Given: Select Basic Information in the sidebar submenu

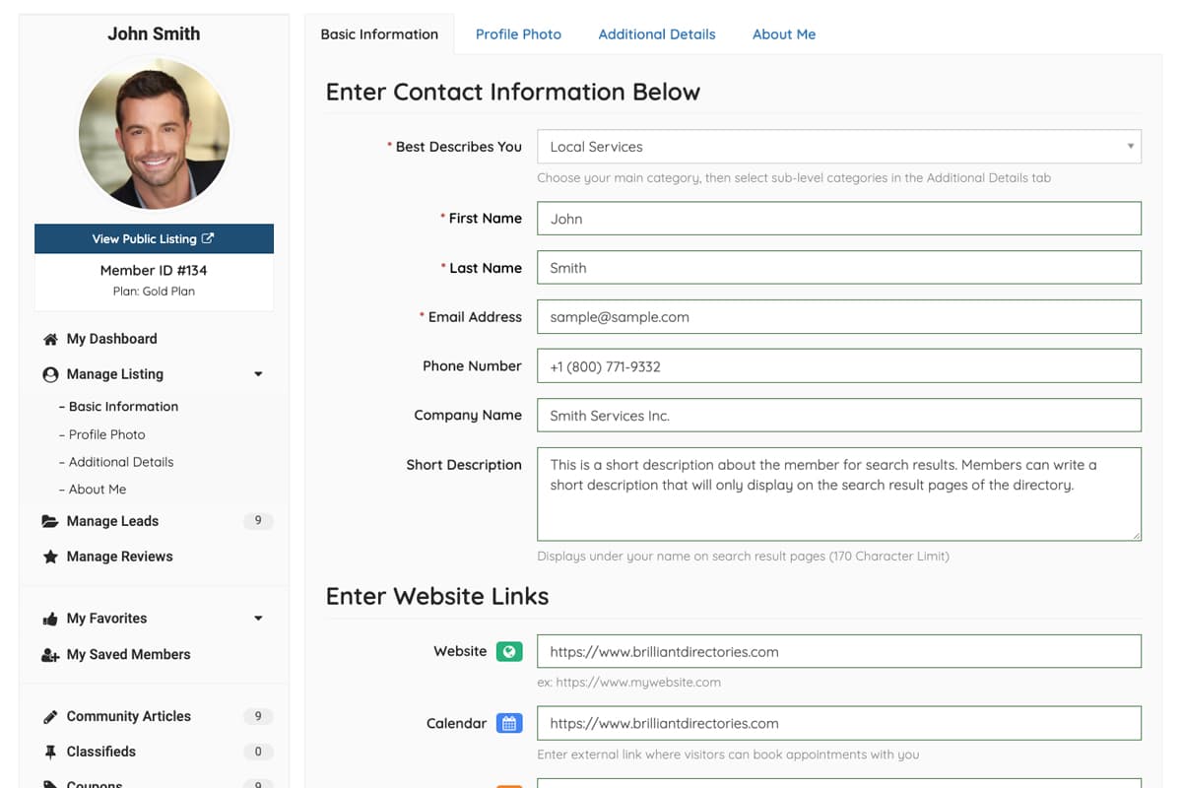Looking at the screenshot, I should pyautogui.click(x=118, y=406).
